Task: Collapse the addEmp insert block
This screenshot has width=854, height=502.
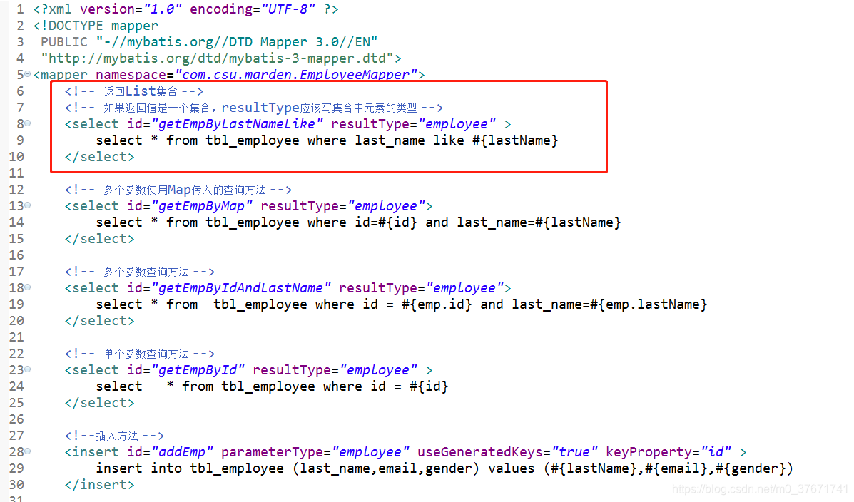Action: pyautogui.click(x=29, y=451)
